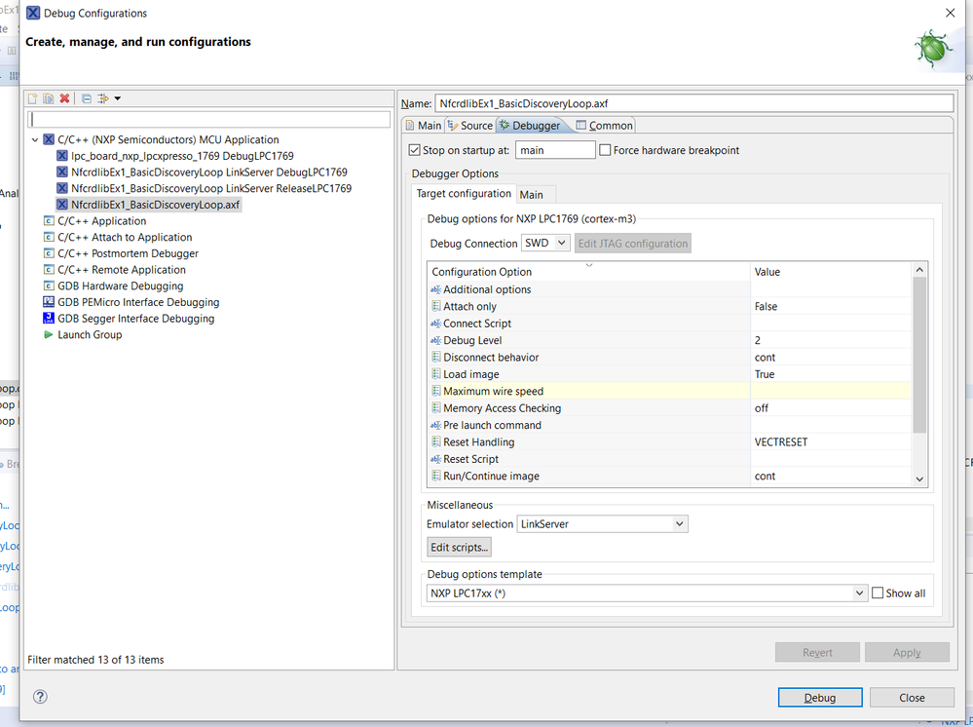This screenshot has width=973, height=727.
Task: Delete selected launch configuration via red X
Action: coord(64,98)
